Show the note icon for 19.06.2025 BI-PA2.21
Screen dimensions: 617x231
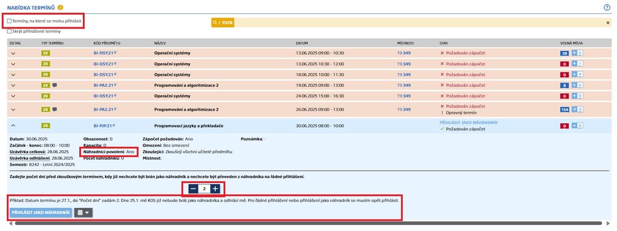point(54,85)
